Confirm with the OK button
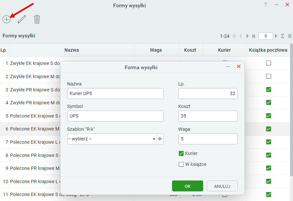This screenshot has width=293, height=201. click(x=187, y=186)
